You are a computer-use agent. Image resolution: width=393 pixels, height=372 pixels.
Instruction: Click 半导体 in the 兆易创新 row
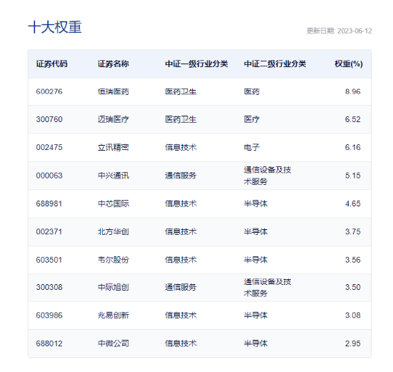pos(256,316)
